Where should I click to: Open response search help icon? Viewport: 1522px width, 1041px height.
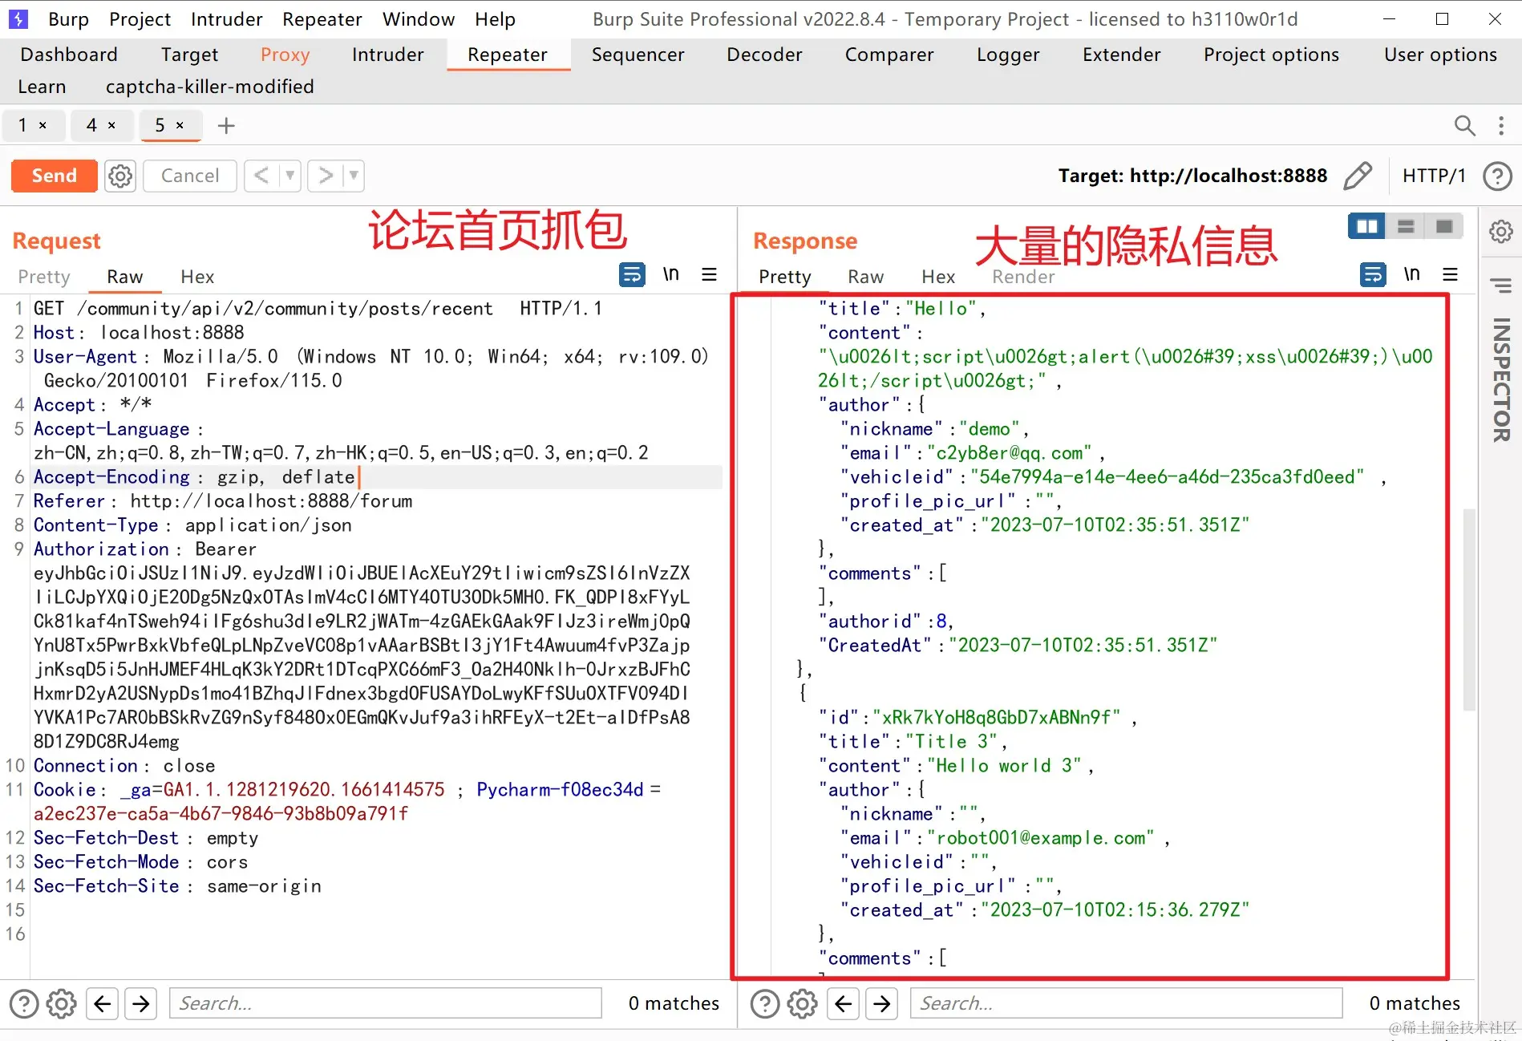click(765, 1003)
